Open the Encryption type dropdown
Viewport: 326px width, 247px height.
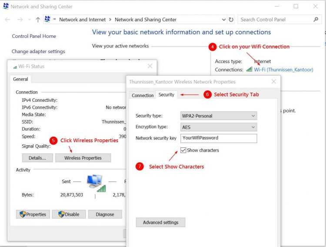tap(219, 127)
